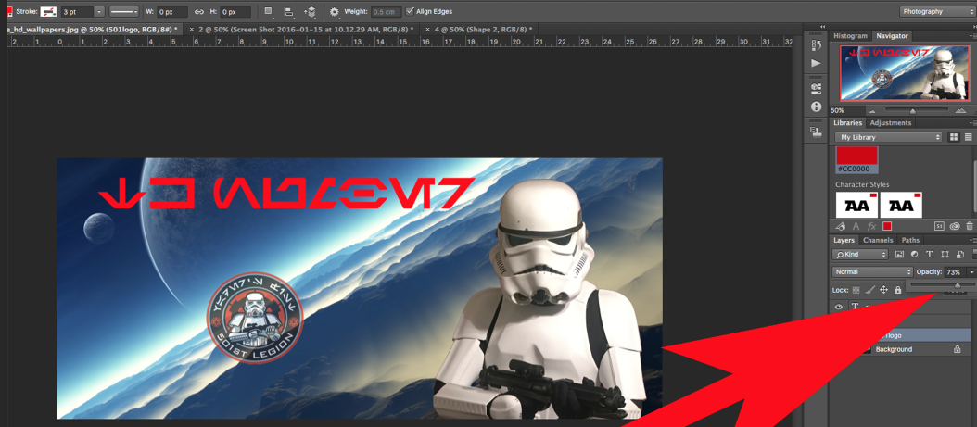Click the add character style icon

coord(856,227)
